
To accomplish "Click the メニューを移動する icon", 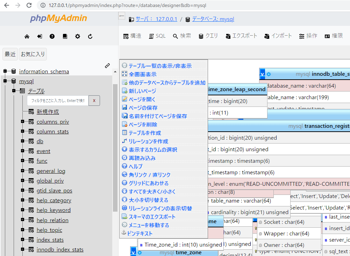I will (124, 225).
